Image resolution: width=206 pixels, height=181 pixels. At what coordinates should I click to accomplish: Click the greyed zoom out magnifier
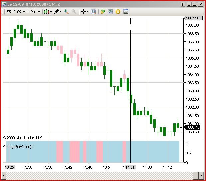74,12
